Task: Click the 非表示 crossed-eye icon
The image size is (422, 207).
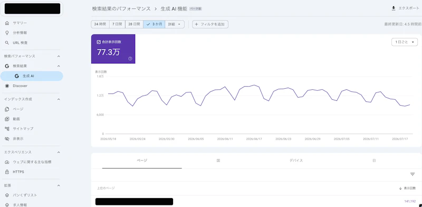Action: tap(7, 139)
